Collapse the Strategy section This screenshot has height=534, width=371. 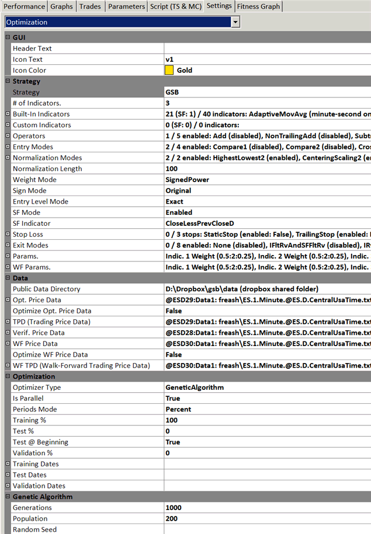[8, 81]
